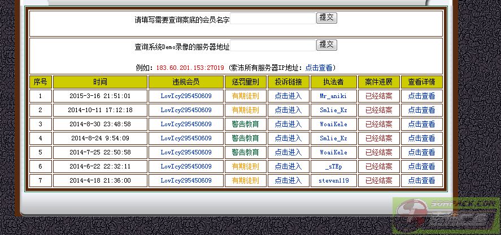Click 有期徒刑 penalty in row 2
The image size is (501, 235).
coord(245,110)
